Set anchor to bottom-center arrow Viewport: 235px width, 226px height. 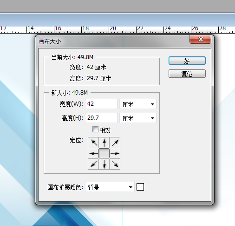coord(104,164)
